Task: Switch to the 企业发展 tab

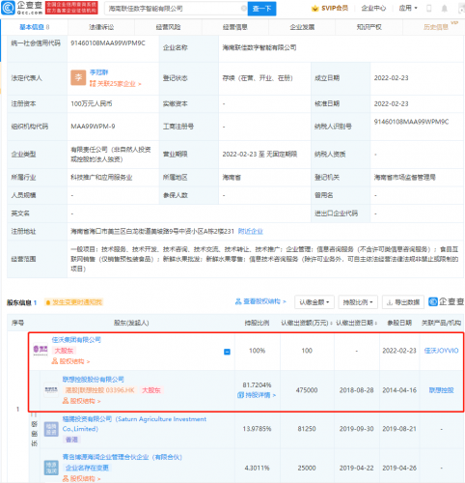Action: [x=302, y=27]
